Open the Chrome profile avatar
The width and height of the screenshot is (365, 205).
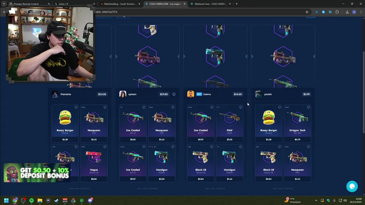click(x=354, y=12)
